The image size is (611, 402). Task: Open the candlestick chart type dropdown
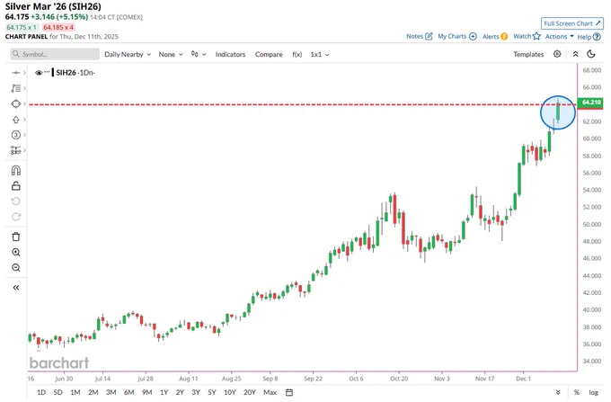point(199,54)
